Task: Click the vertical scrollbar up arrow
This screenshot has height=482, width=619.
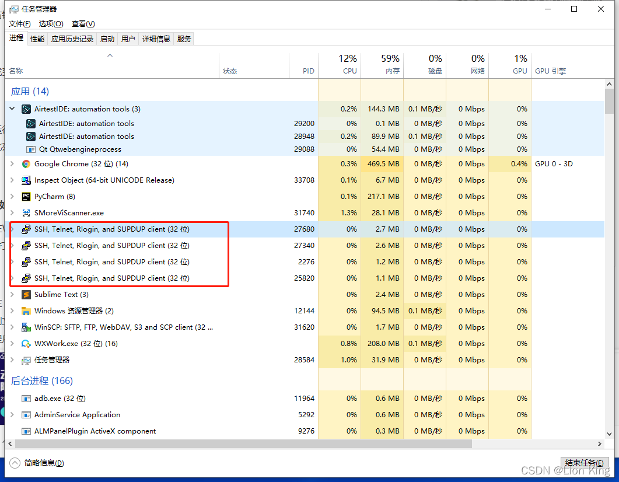Action: click(609, 84)
